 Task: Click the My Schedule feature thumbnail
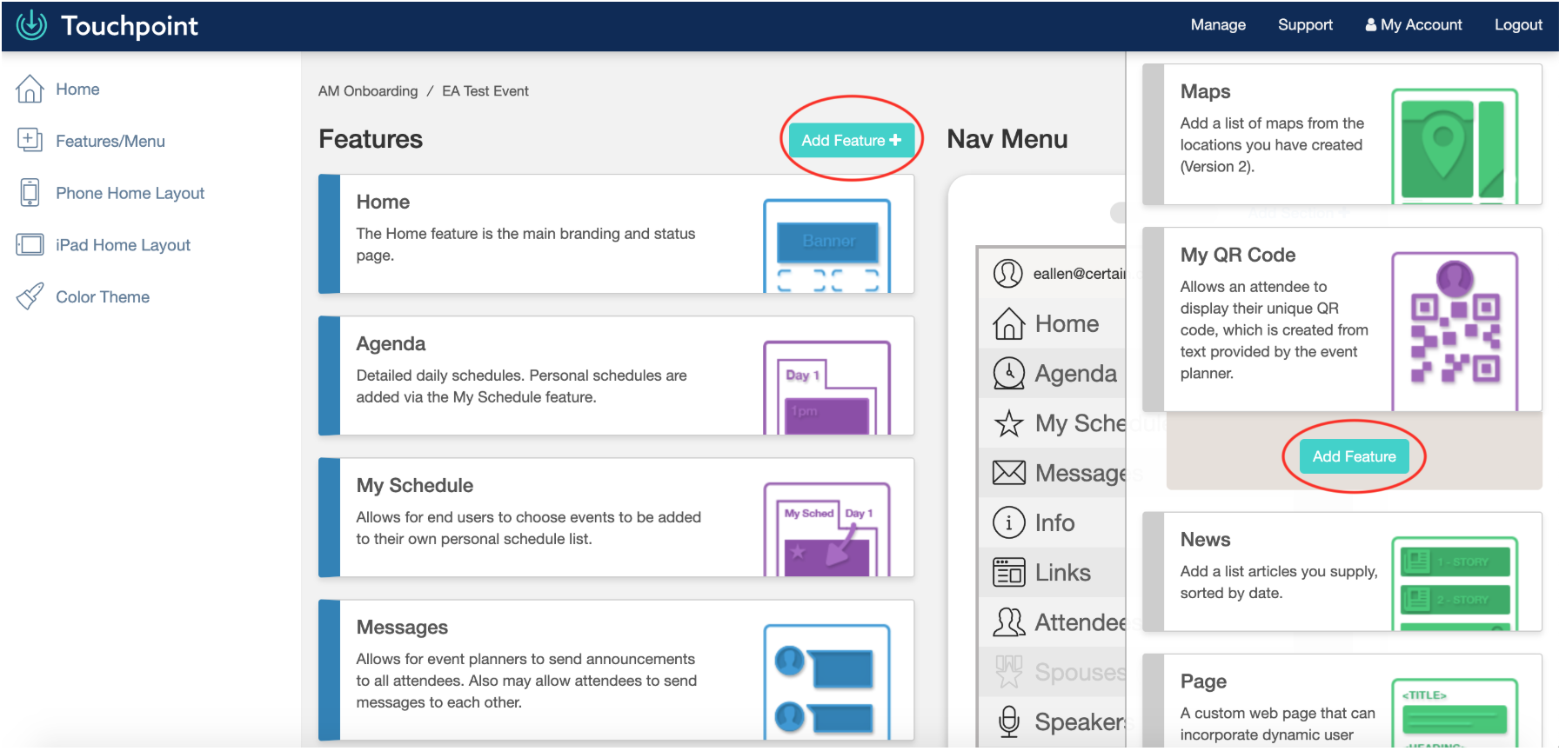pos(826,529)
